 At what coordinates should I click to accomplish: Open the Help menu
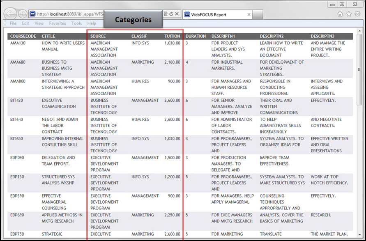(92, 23)
